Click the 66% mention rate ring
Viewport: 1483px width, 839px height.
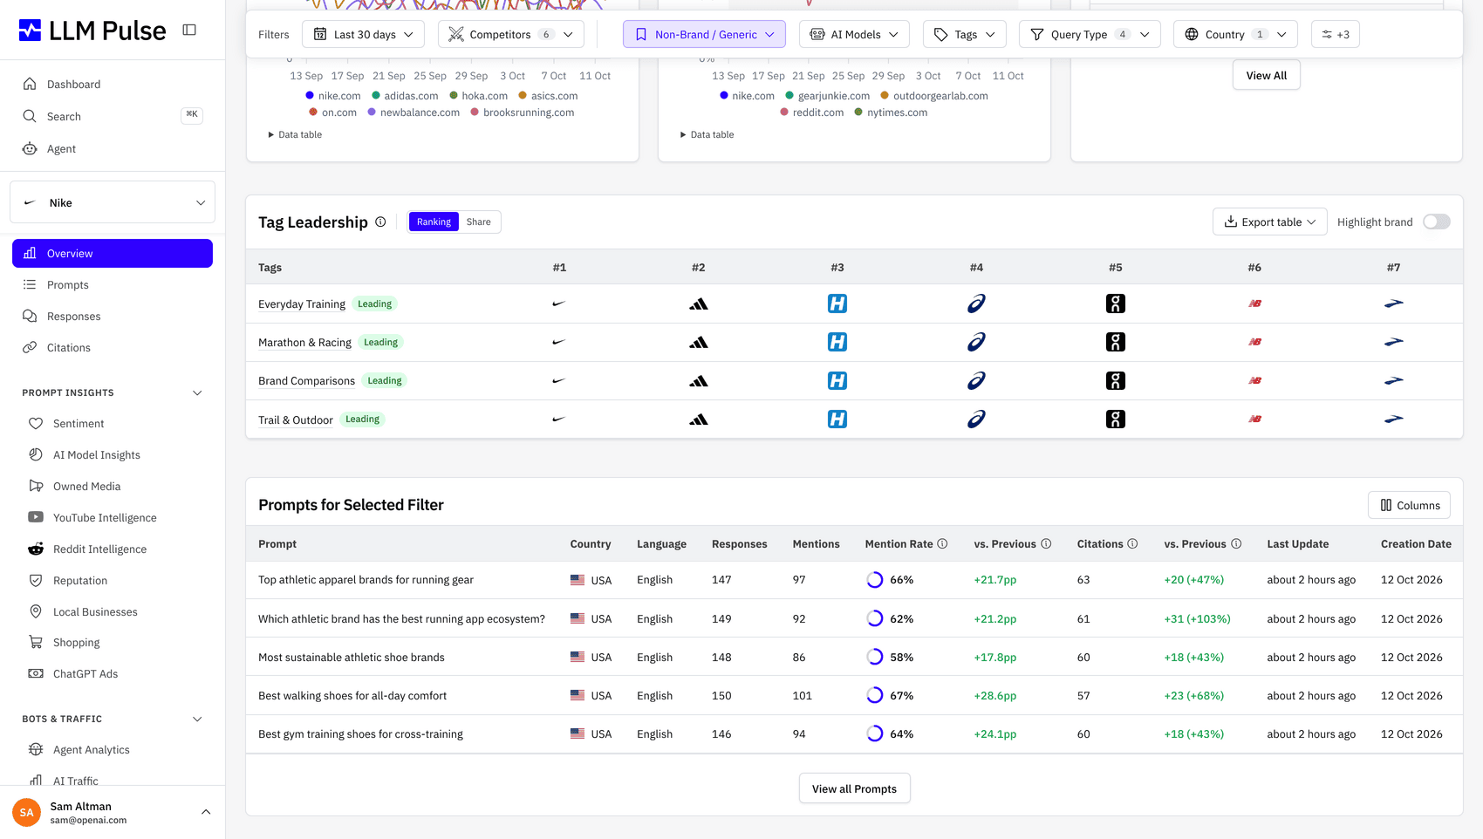(x=874, y=580)
